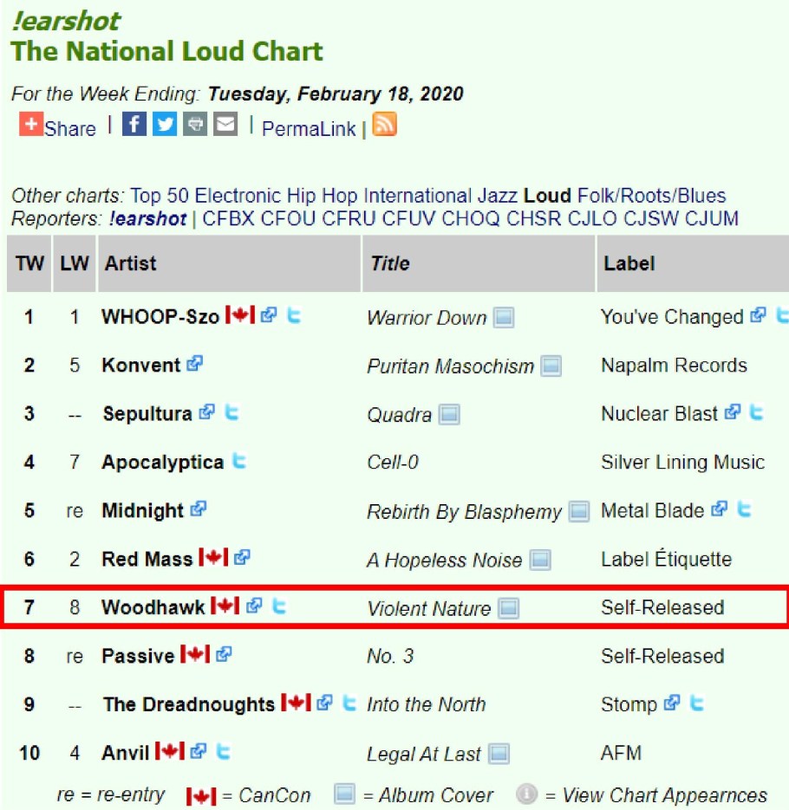Open Konvent's external website link icon

(195, 365)
